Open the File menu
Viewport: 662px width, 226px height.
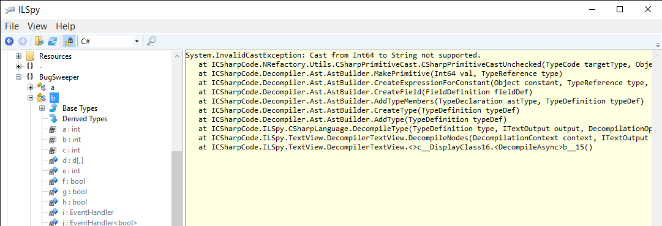coord(12,26)
